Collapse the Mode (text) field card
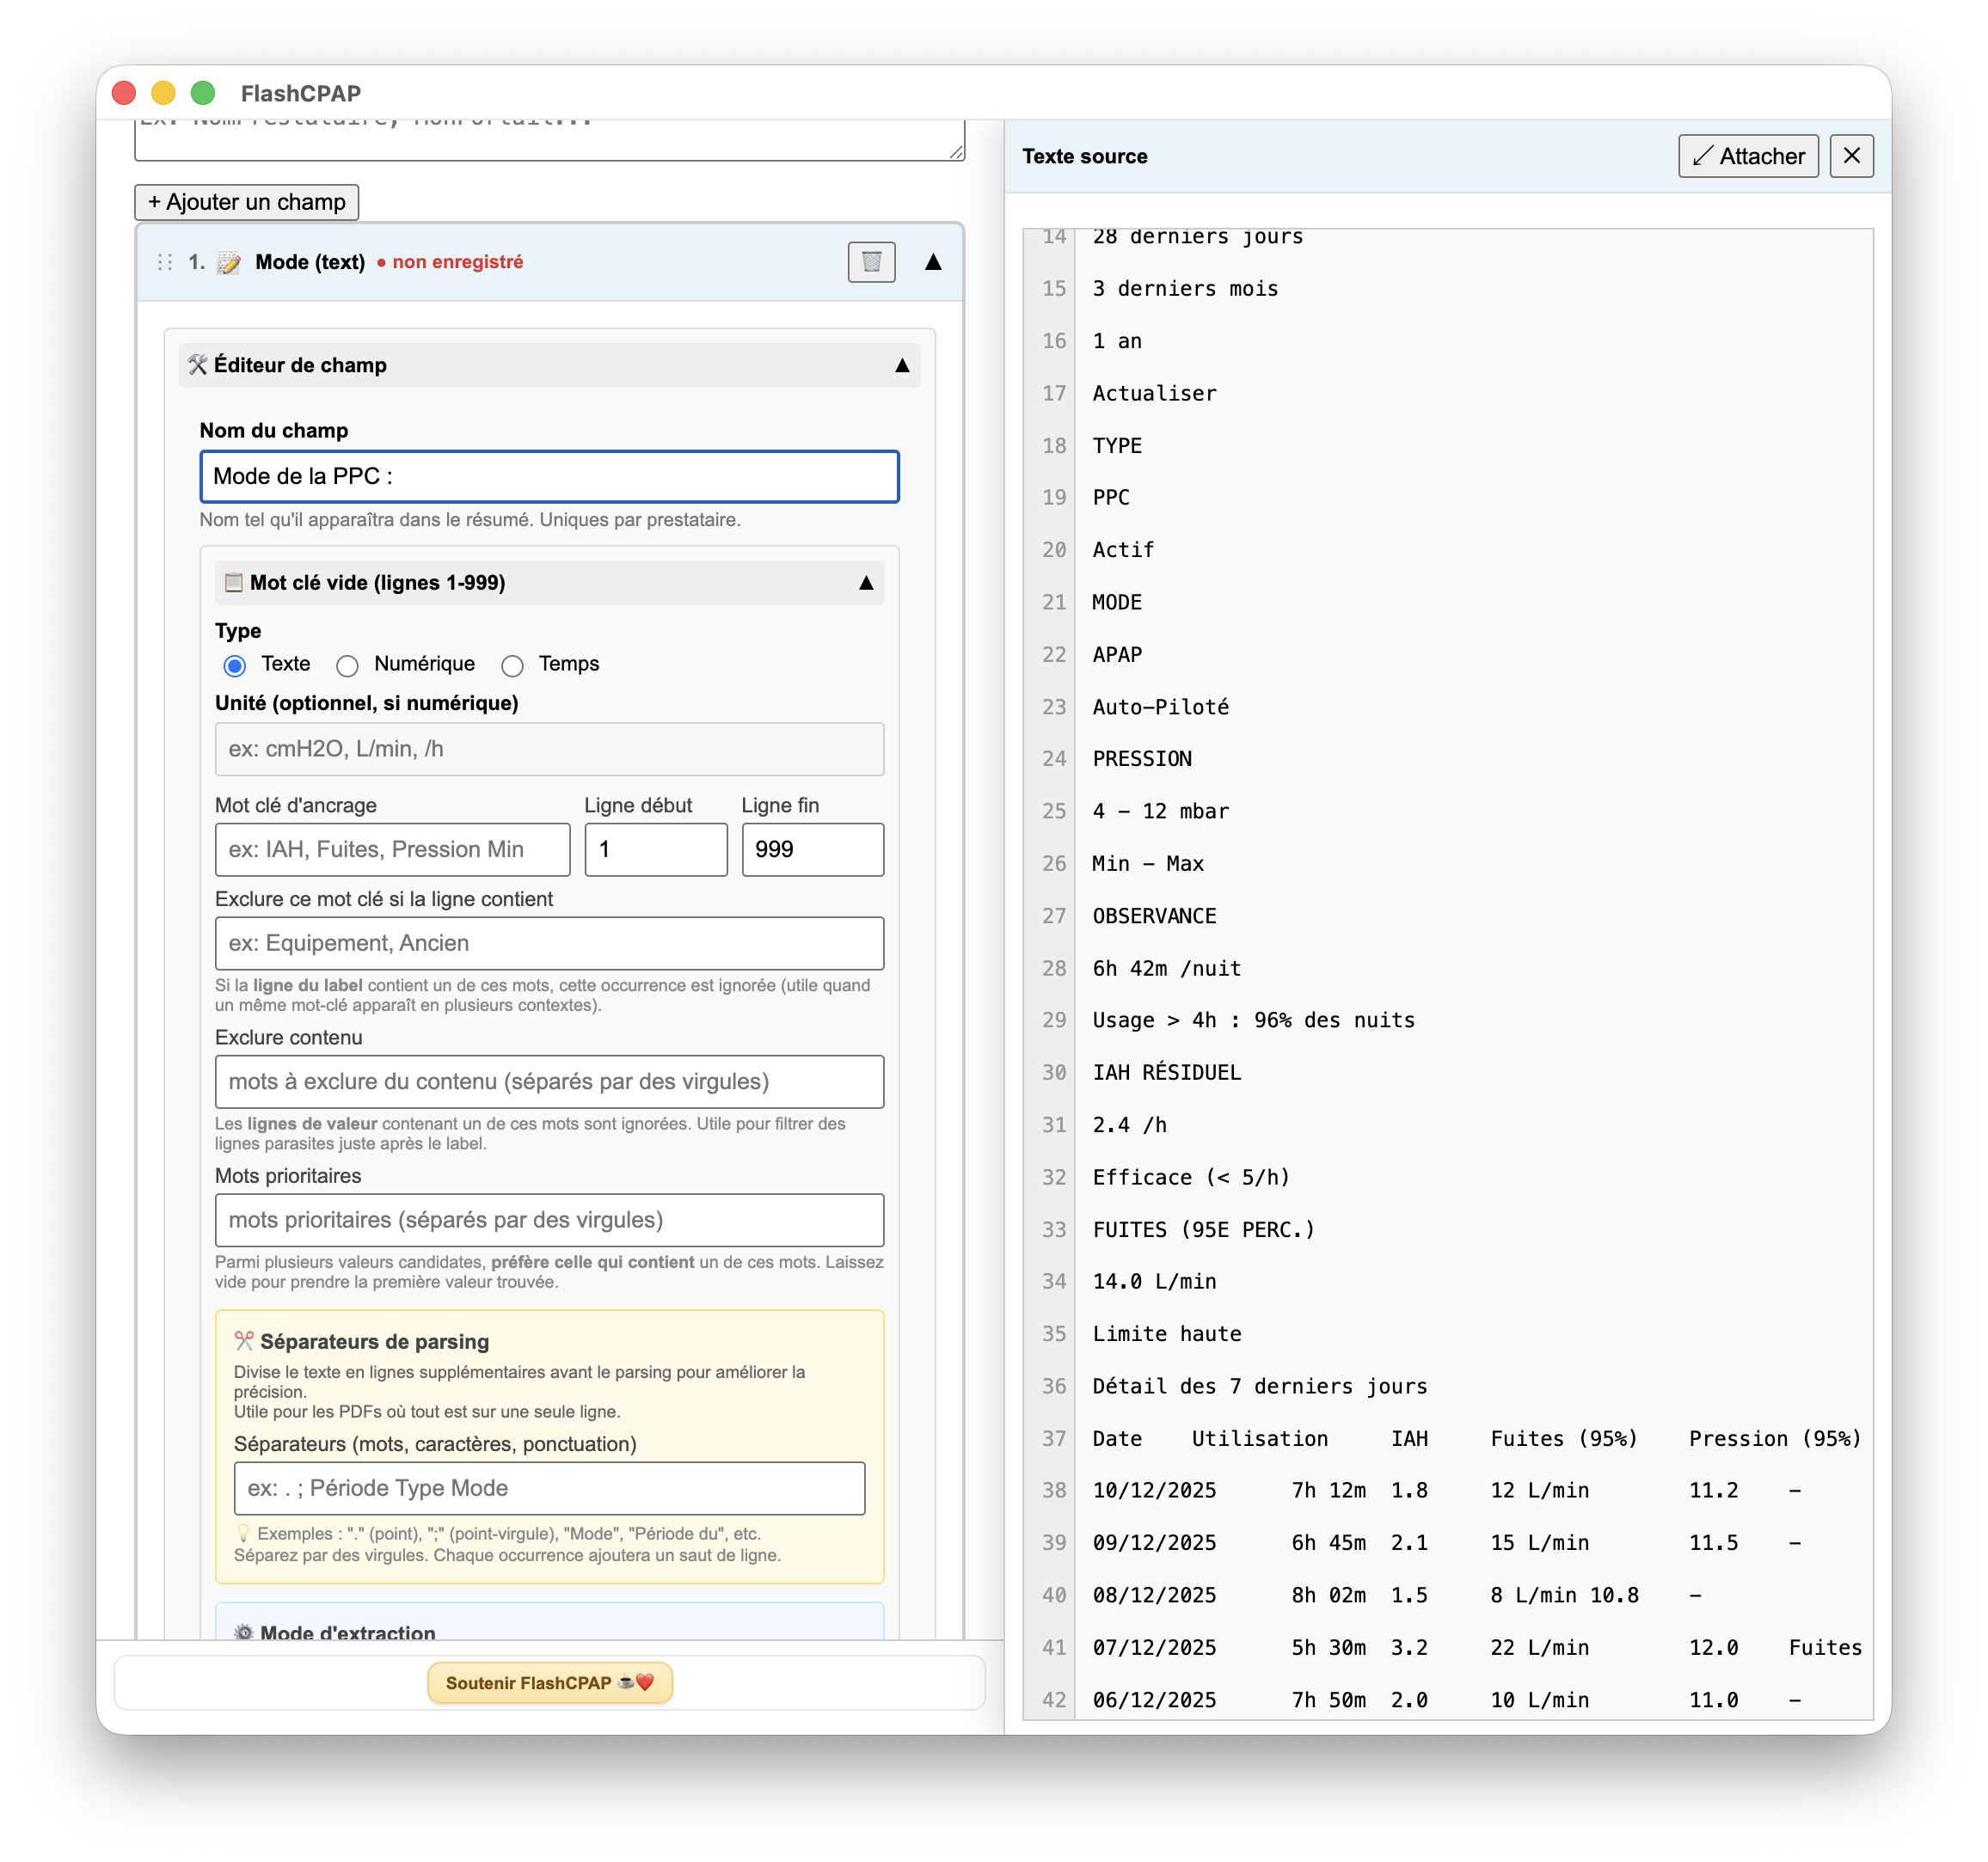The height and width of the screenshot is (1862, 1988). pos(932,262)
